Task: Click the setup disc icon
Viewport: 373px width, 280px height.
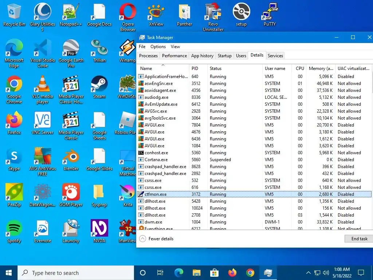Action: pyautogui.click(x=241, y=15)
